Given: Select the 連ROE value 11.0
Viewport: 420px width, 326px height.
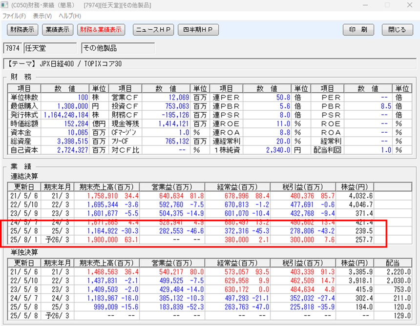Looking at the screenshot, I should pyautogui.click(x=283, y=124).
